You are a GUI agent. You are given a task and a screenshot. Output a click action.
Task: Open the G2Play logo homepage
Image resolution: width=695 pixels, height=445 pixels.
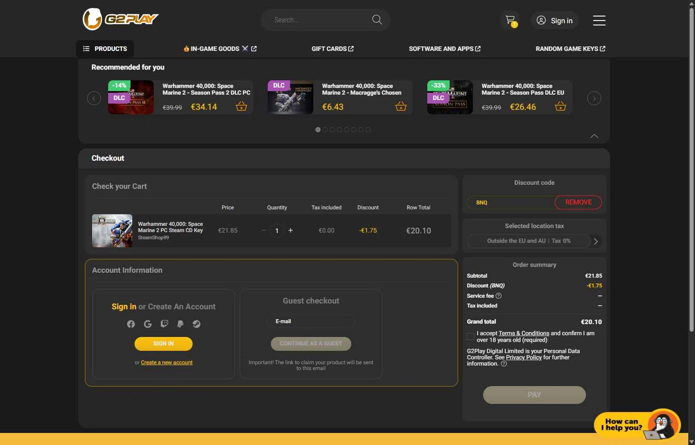click(121, 19)
